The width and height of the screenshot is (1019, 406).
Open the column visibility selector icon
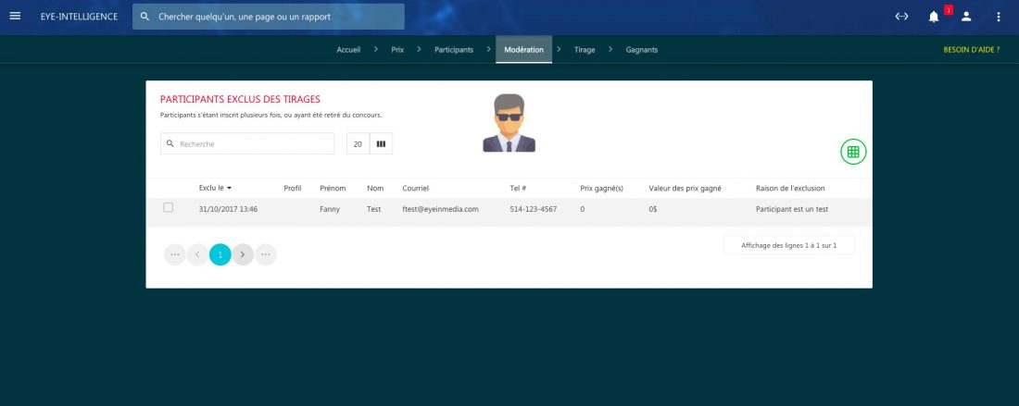(x=381, y=144)
